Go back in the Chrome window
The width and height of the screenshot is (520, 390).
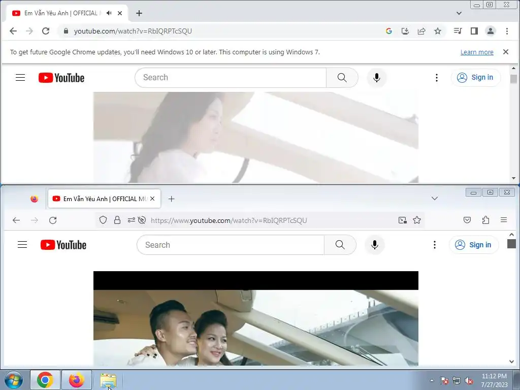(x=13, y=31)
